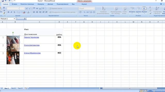Switch to sheet Лист3

20,88
